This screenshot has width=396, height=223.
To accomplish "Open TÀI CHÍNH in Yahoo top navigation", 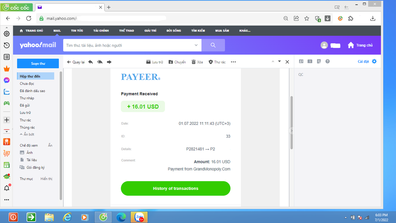I will pos(101,31).
